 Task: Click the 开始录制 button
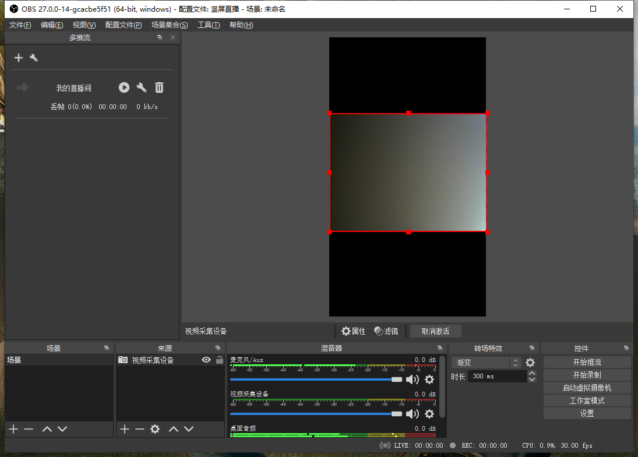(587, 375)
